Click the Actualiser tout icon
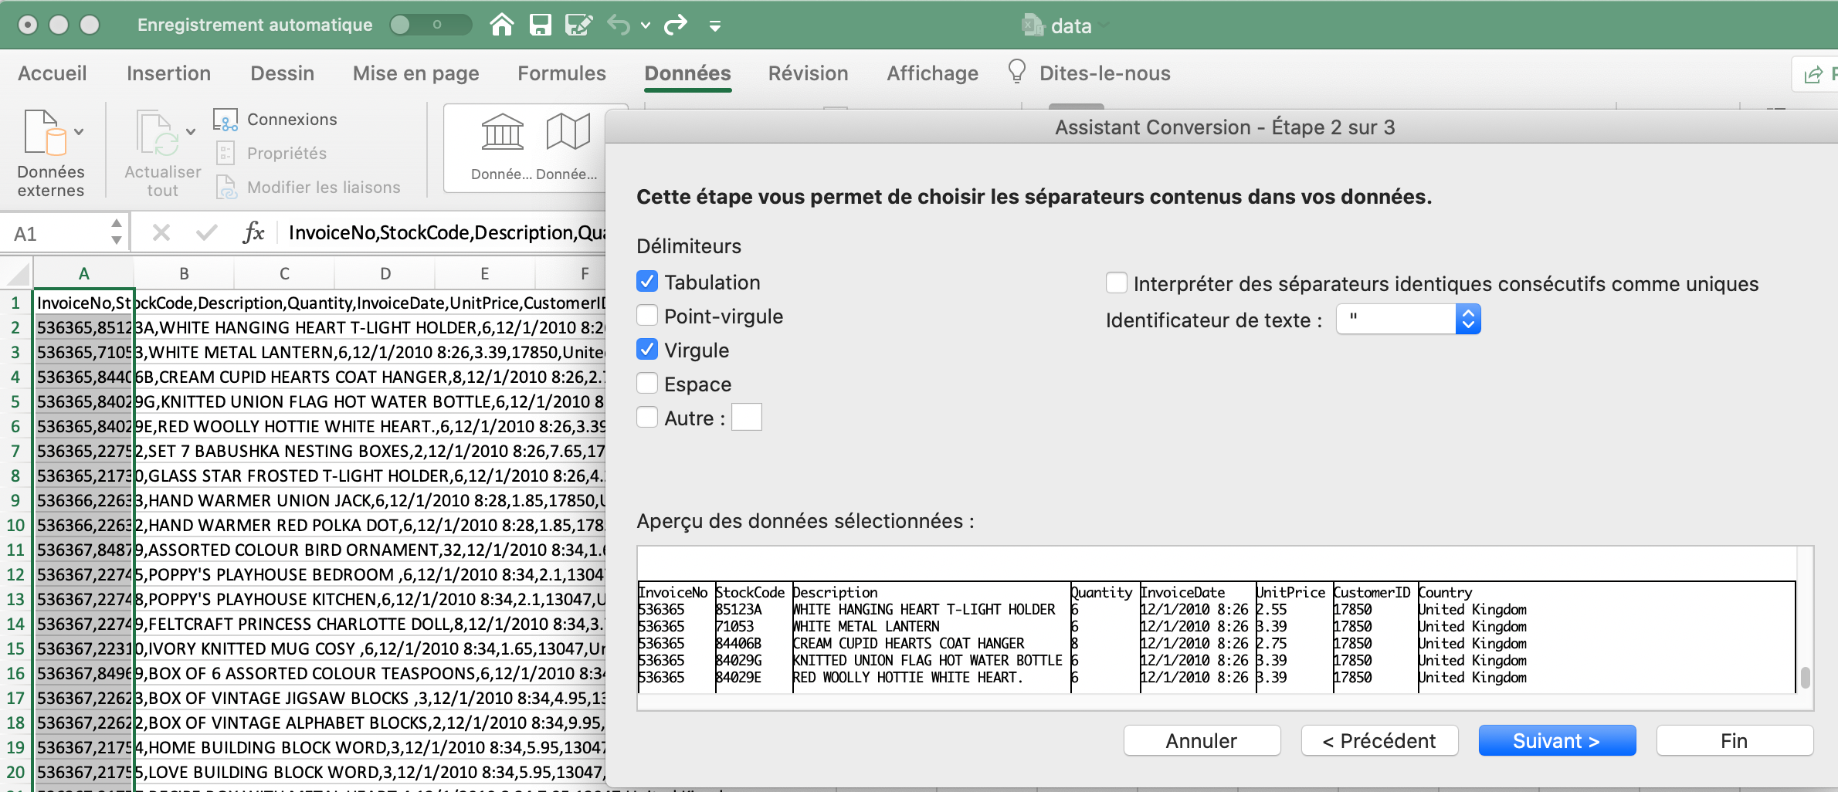The width and height of the screenshot is (1838, 792). 157,133
